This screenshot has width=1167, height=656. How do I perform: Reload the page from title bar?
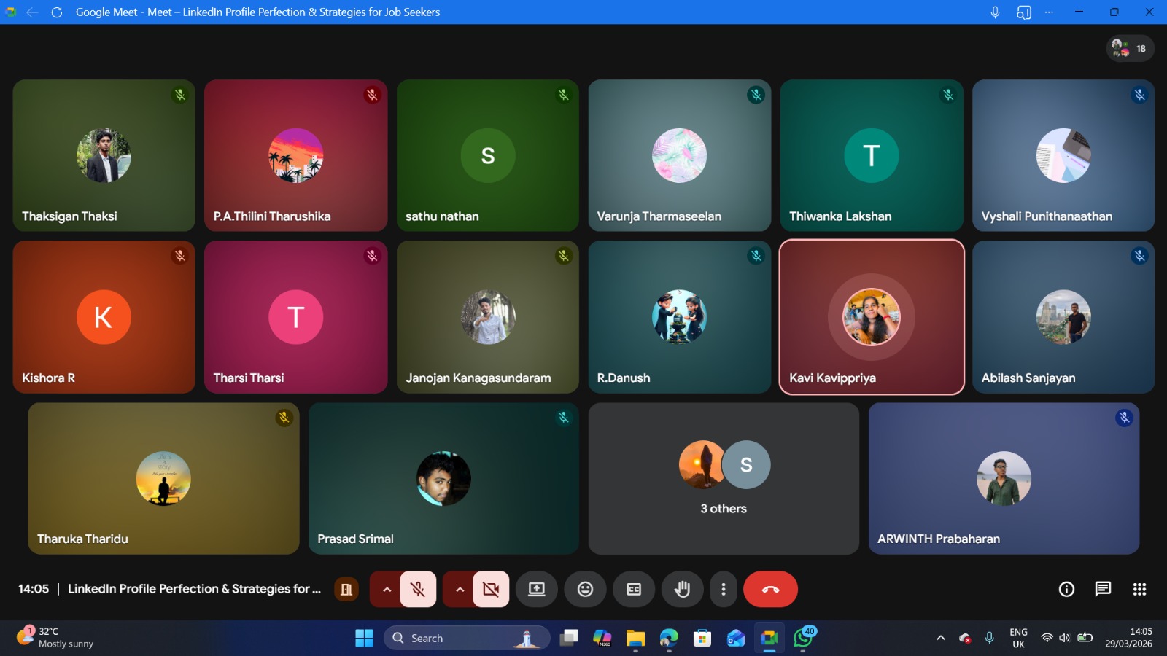click(x=57, y=12)
